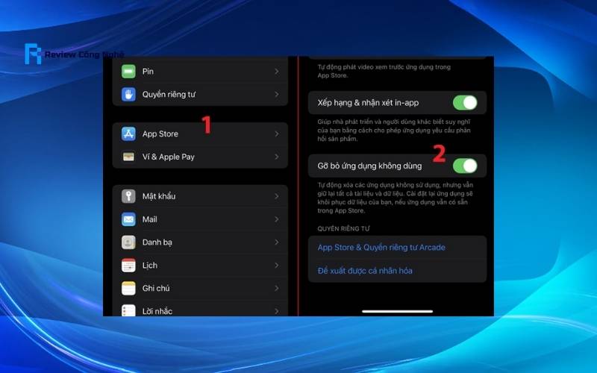The height and width of the screenshot is (373, 597).
Task: Open the Lịch row chevron
Action: pos(277,266)
